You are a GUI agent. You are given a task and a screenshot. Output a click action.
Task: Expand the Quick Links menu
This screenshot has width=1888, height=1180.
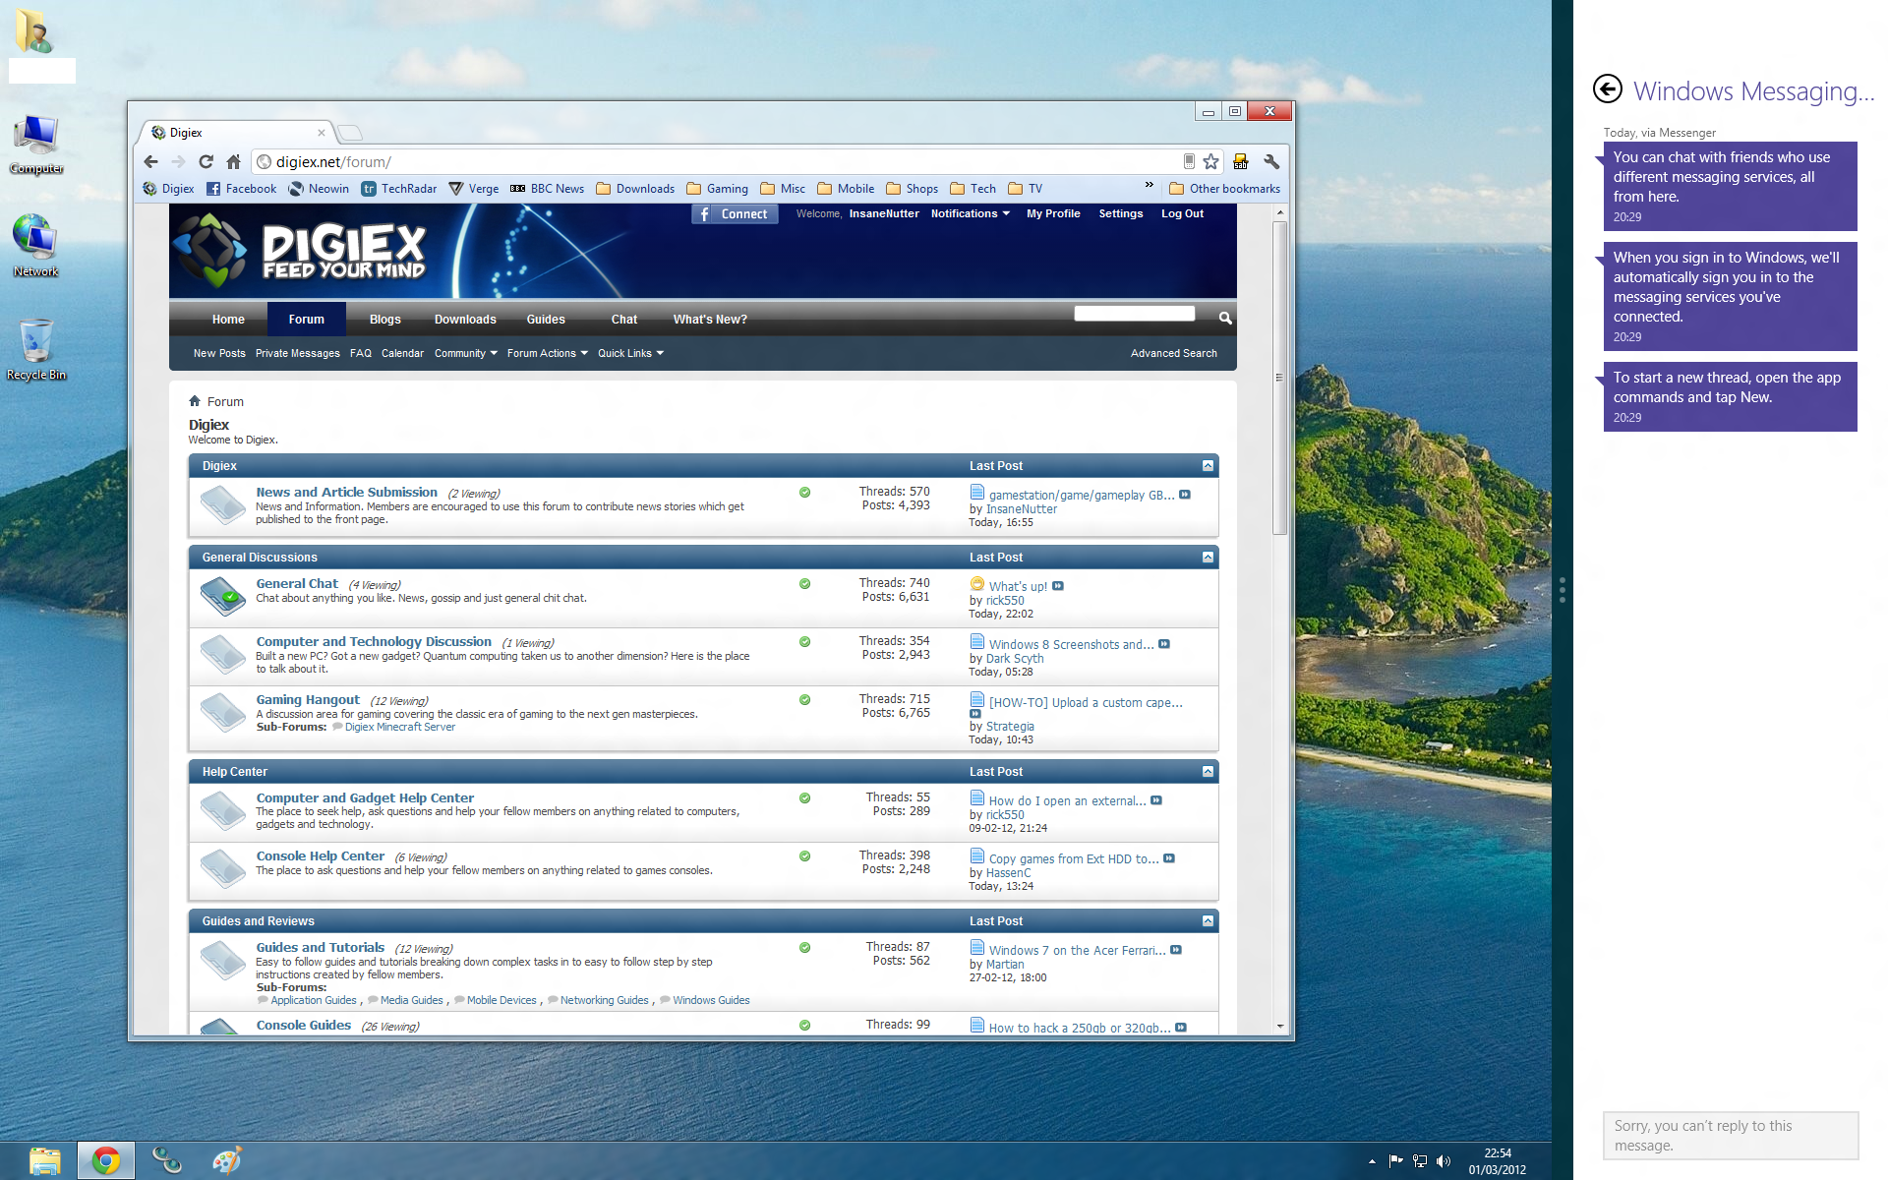[x=630, y=353]
